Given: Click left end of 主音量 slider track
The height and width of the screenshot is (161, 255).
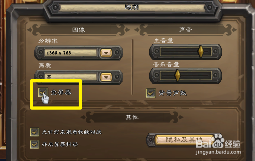Looking at the screenshot, I should 163,52.
